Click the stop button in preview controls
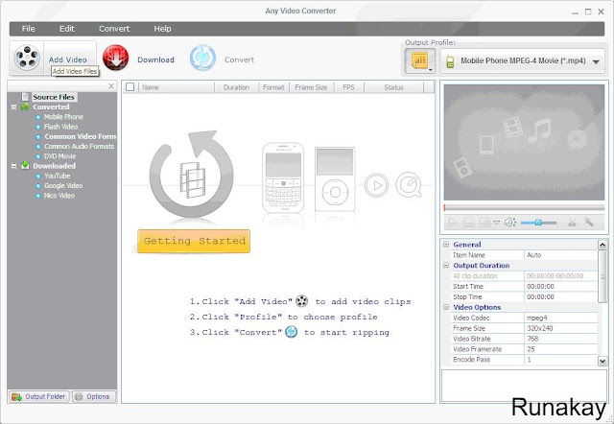614x424 pixels. tap(468, 223)
